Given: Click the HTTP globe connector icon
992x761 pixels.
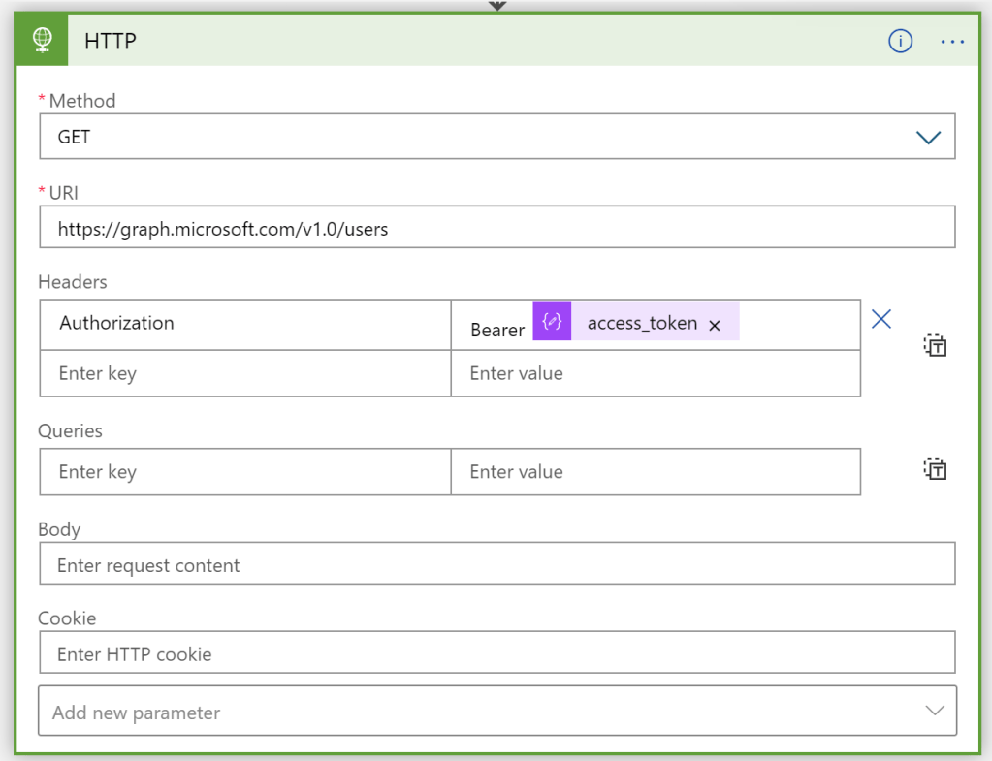Looking at the screenshot, I should tap(41, 41).
